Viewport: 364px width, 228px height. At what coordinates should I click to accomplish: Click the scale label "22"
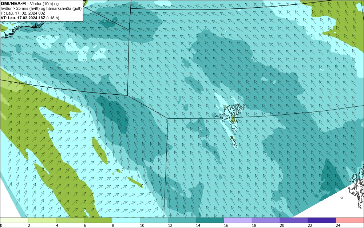click(310, 225)
